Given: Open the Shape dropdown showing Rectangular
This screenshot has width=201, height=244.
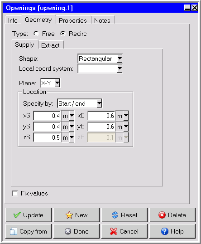Looking at the screenshot, I should [x=100, y=59].
